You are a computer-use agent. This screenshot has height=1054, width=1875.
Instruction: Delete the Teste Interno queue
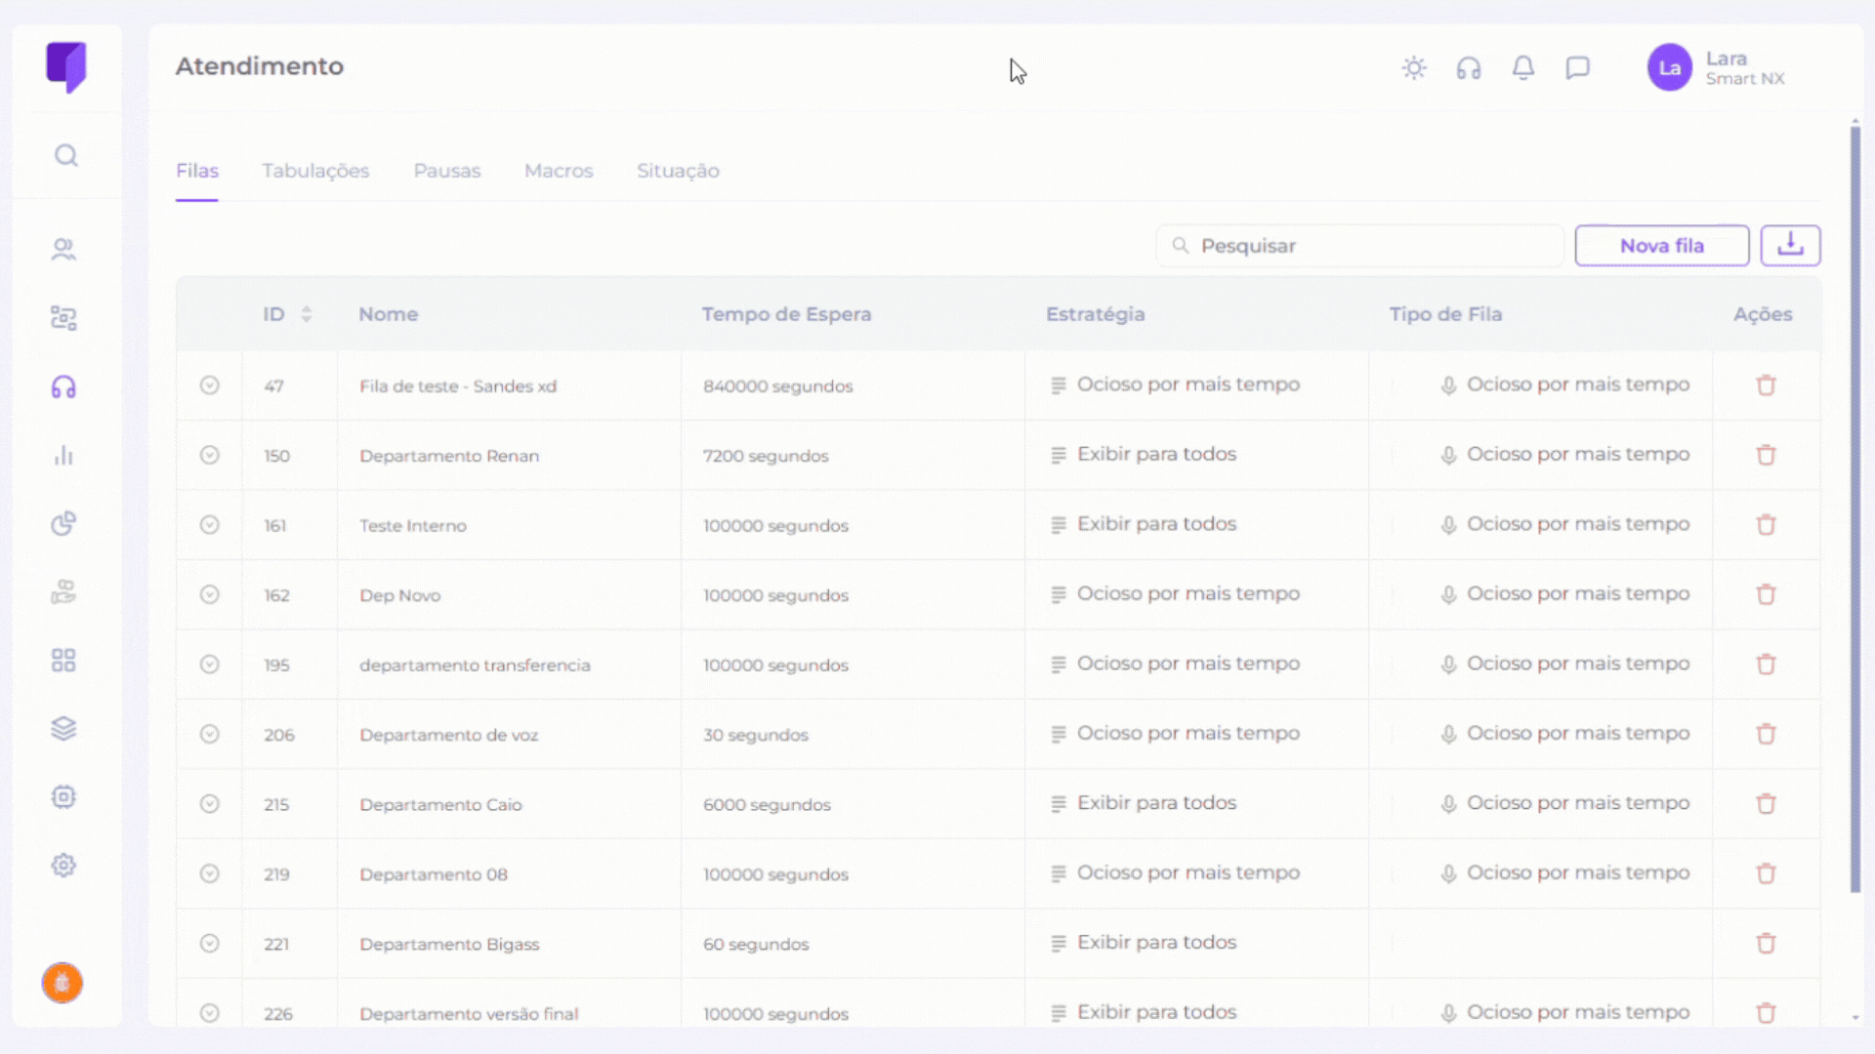point(1766,525)
